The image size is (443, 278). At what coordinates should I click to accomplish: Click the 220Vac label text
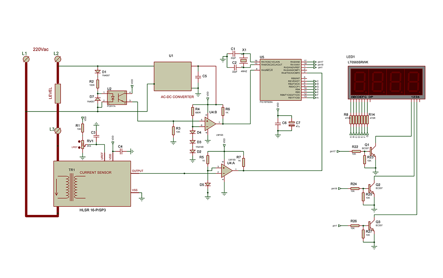[x=41, y=49]
